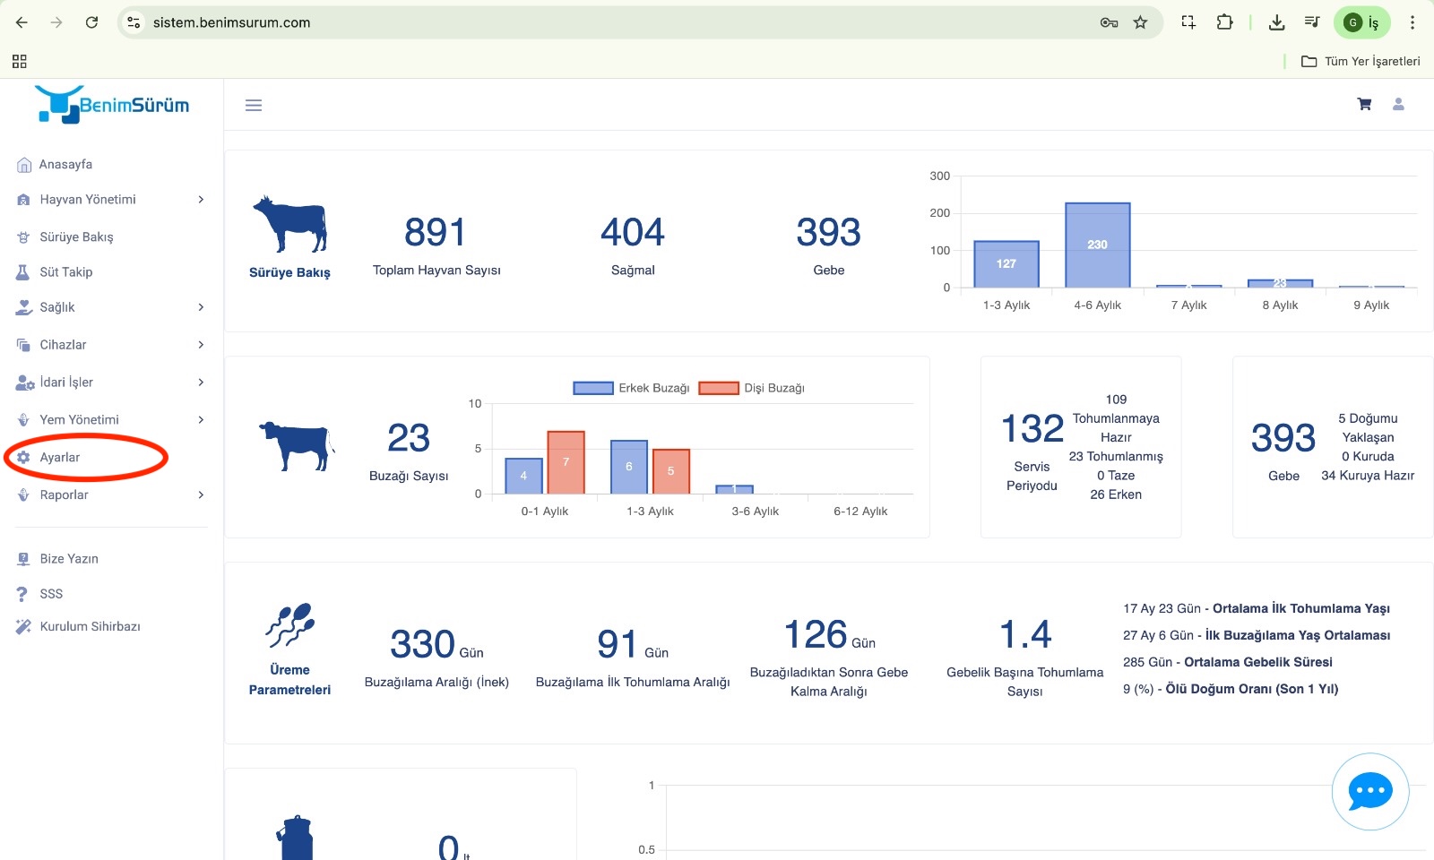The width and height of the screenshot is (1434, 860).
Task: Click the Sürüye Bakış cow icon
Action: 289,224
